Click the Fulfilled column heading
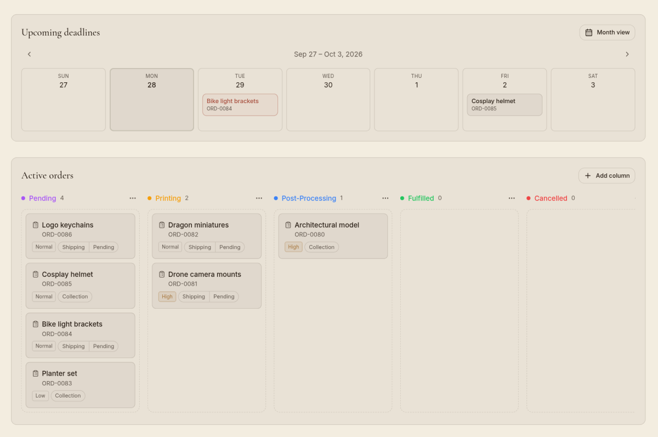 (421, 198)
